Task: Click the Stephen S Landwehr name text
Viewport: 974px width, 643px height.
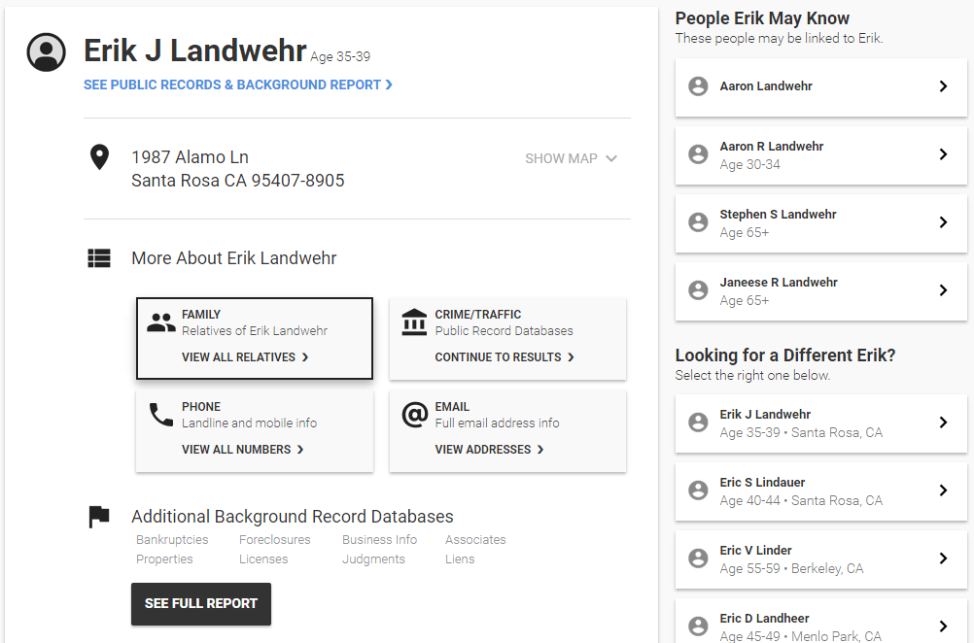Action: pos(778,214)
